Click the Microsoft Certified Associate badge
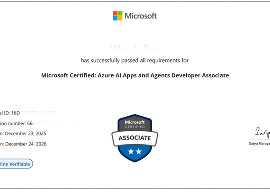This screenshot has height=192, width=270. tap(135, 138)
